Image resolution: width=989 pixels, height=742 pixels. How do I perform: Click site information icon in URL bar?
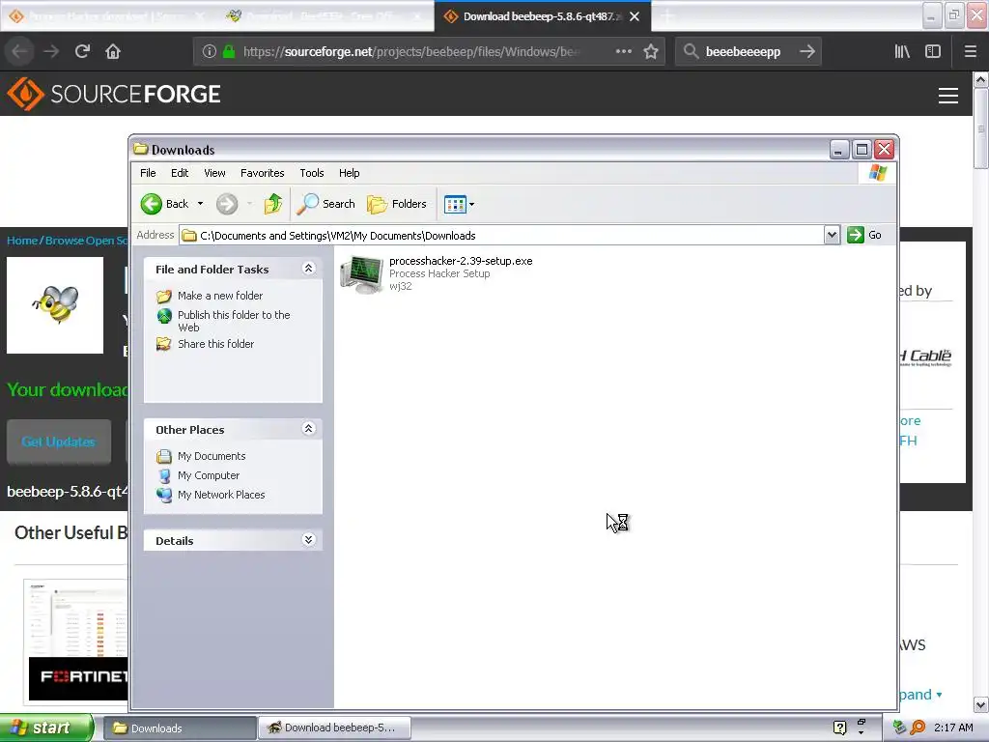pyautogui.click(x=210, y=52)
